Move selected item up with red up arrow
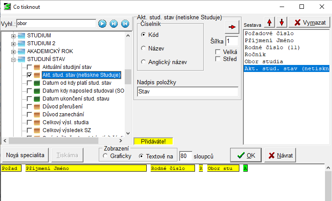332x201 pixels. pos(269,22)
